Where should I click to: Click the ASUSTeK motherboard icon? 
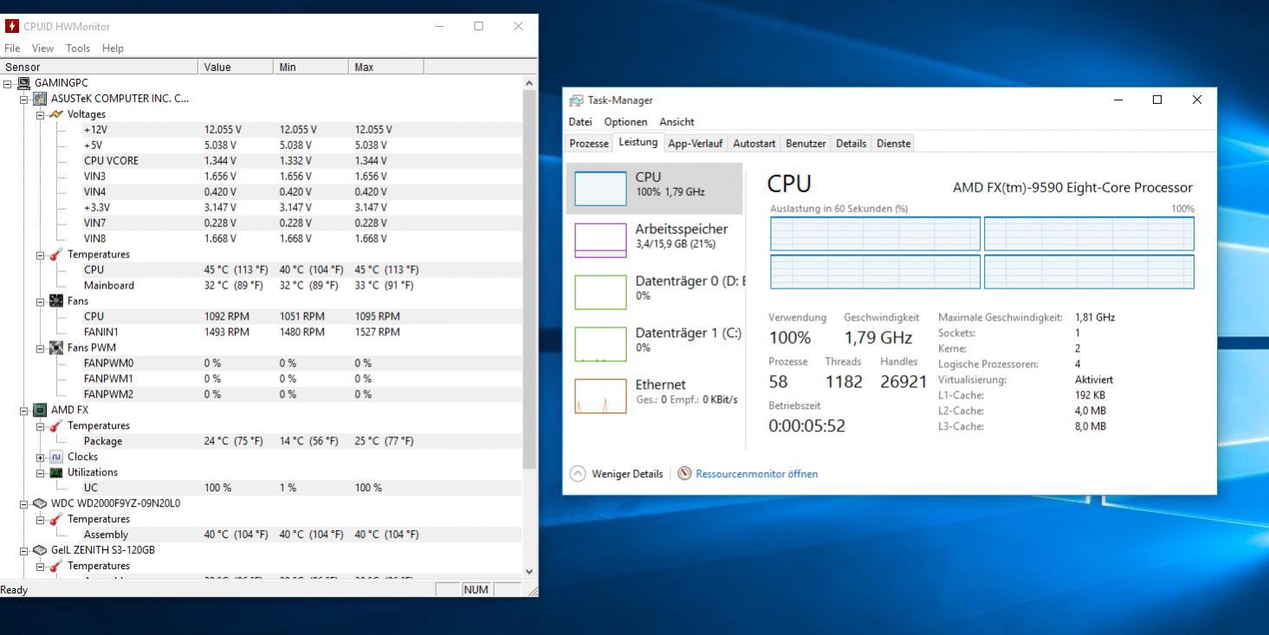tap(40, 99)
